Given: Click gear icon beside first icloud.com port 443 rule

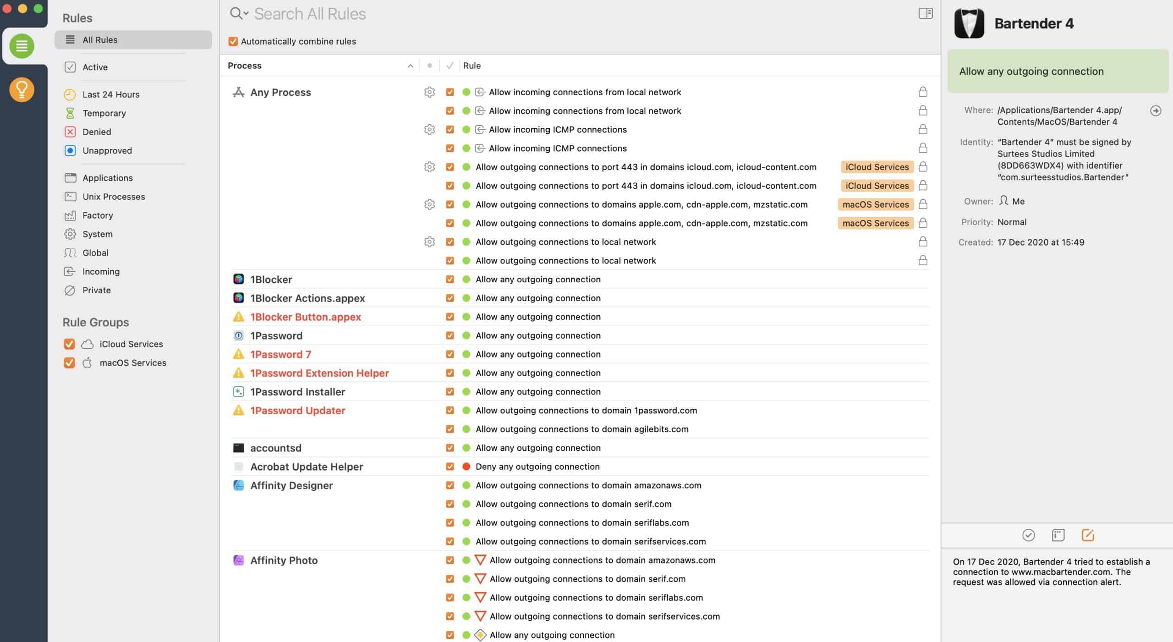Looking at the screenshot, I should click(x=429, y=167).
